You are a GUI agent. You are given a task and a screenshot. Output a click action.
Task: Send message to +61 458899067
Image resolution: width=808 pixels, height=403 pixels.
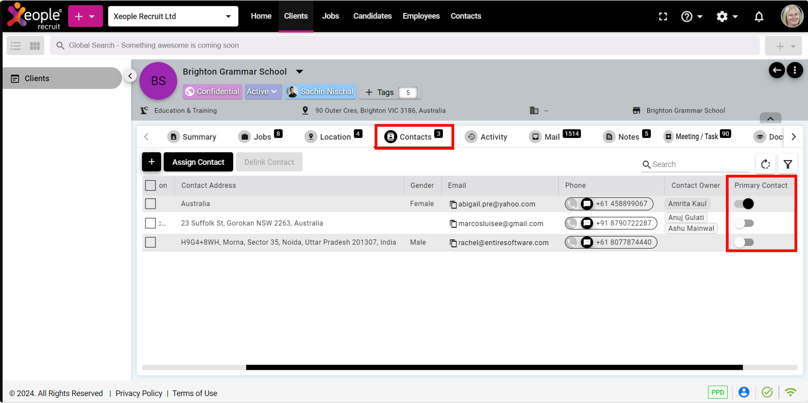pyautogui.click(x=587, y=204)
